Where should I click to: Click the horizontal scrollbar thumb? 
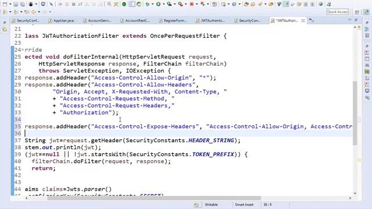(154, 198)
